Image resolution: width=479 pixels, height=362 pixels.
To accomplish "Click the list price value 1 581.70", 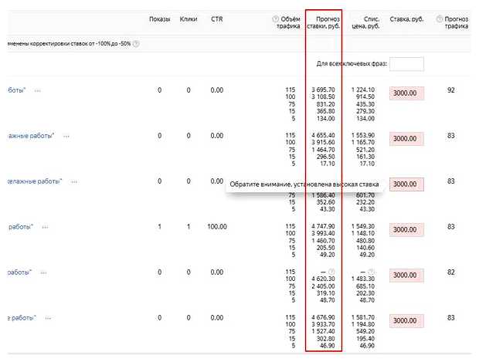I will click(363, 317).
